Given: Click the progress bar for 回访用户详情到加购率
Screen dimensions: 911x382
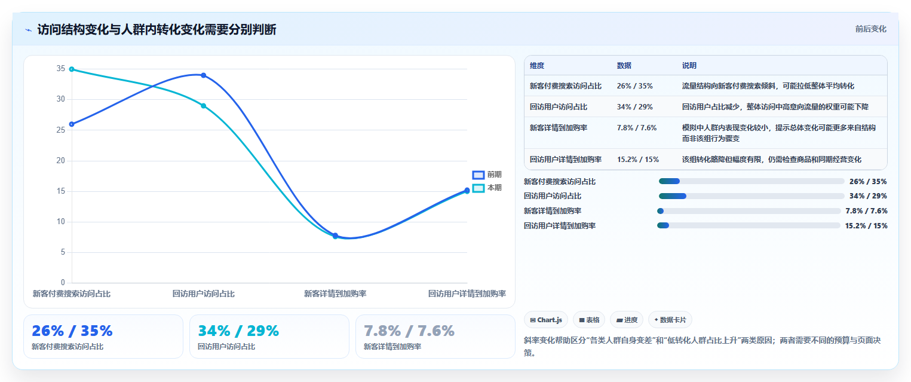Looking at the screenshot, I should (749, 225).
